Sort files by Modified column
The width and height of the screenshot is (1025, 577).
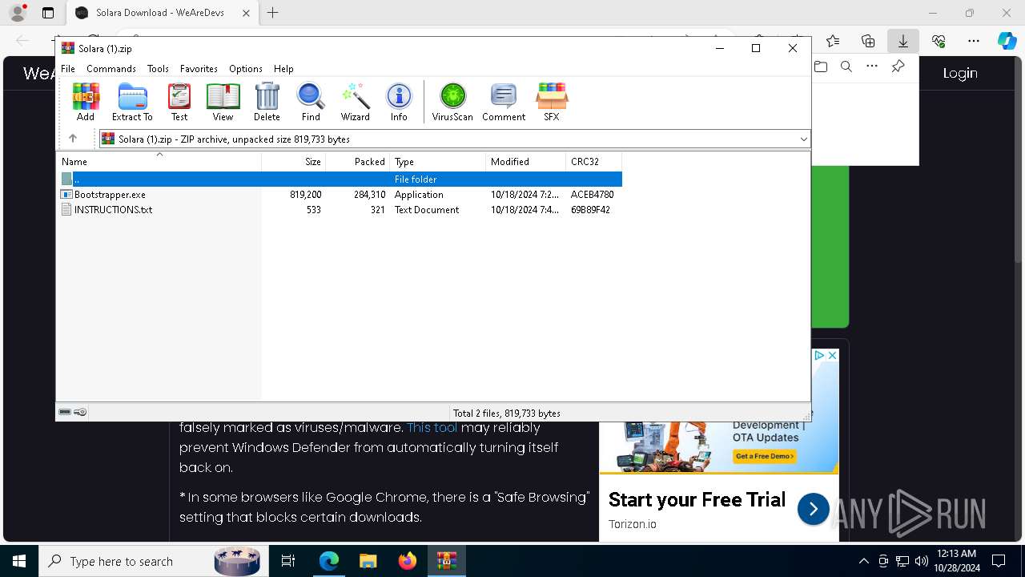coord(526,161)
